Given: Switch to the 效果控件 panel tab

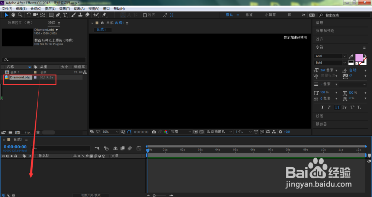Looking at the screenshot, I should coord(20,23).
